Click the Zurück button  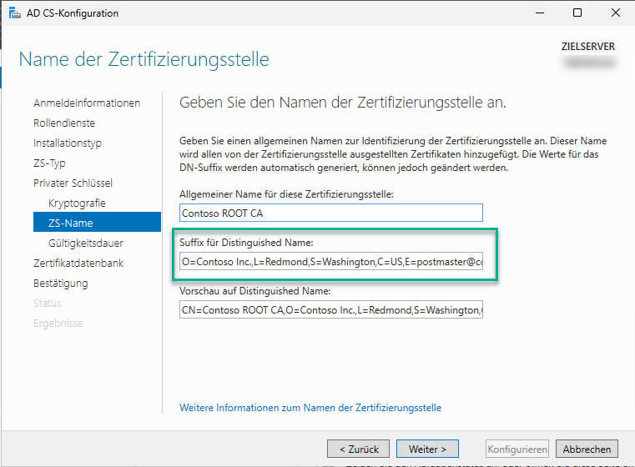[358, 449]
